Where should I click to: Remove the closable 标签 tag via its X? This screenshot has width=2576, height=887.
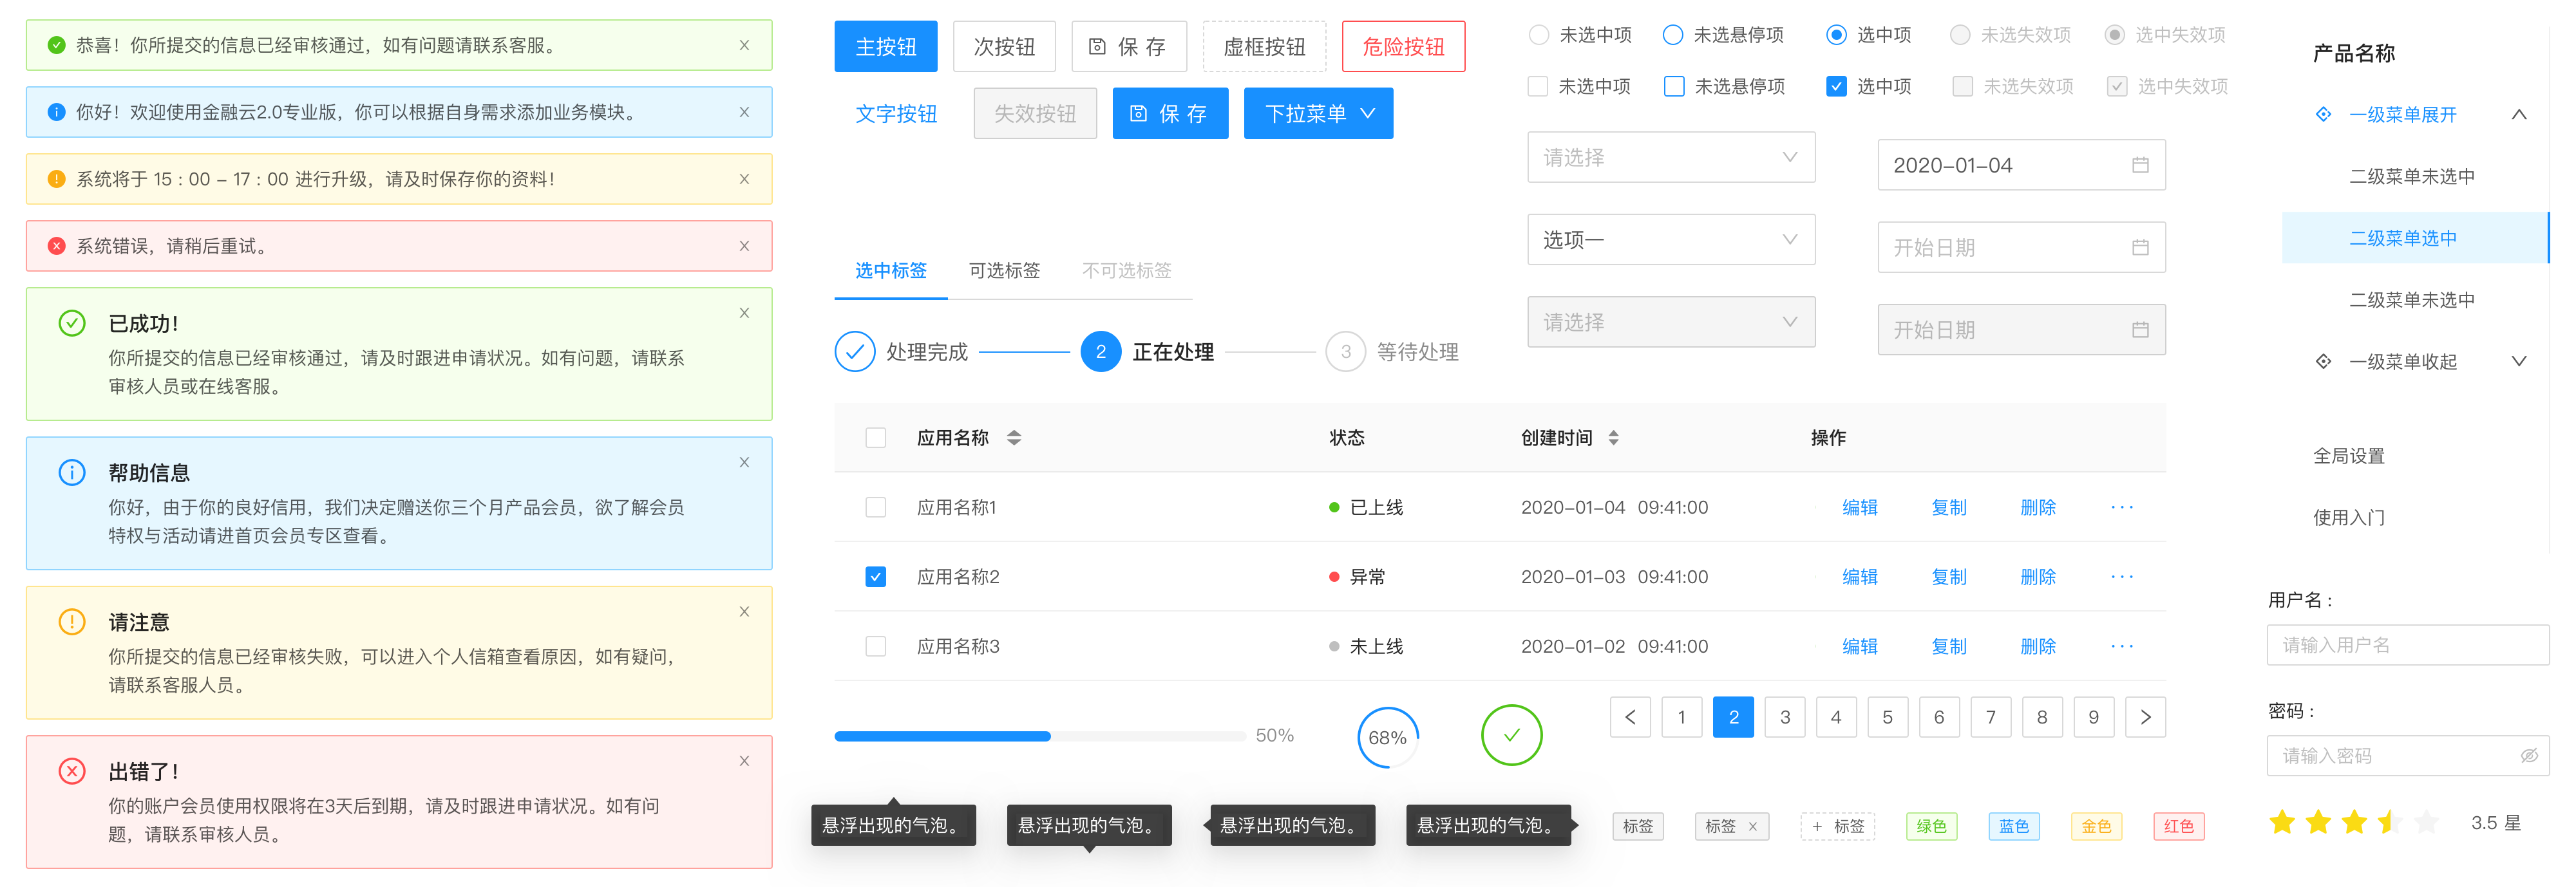point(1753,826)
